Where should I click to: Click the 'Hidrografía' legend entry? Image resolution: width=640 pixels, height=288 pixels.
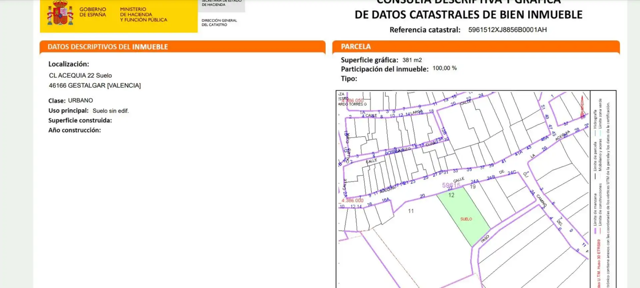[x=595, y=123]
